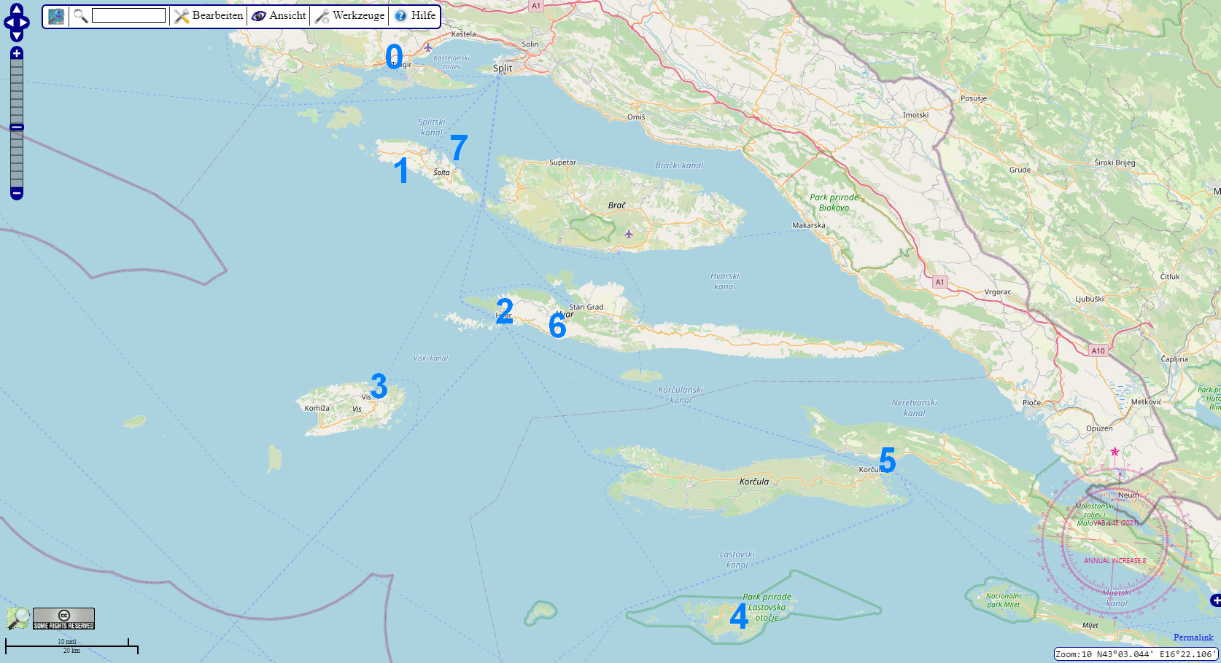Click numbered marker 5 at Korčula
This screenshot has height=663, width=1221.
[887, 460]
